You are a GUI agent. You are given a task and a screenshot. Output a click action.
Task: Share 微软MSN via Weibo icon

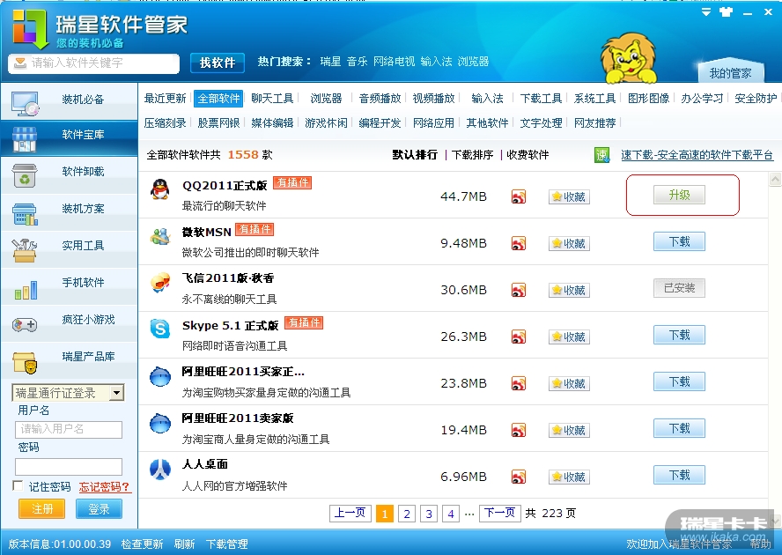click(519, 243)
